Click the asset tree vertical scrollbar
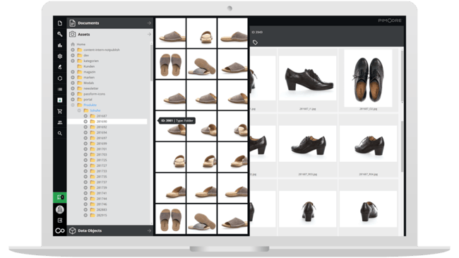Image resolution: width=459 pixels, height=258 pixels. (x=151, y=63)
